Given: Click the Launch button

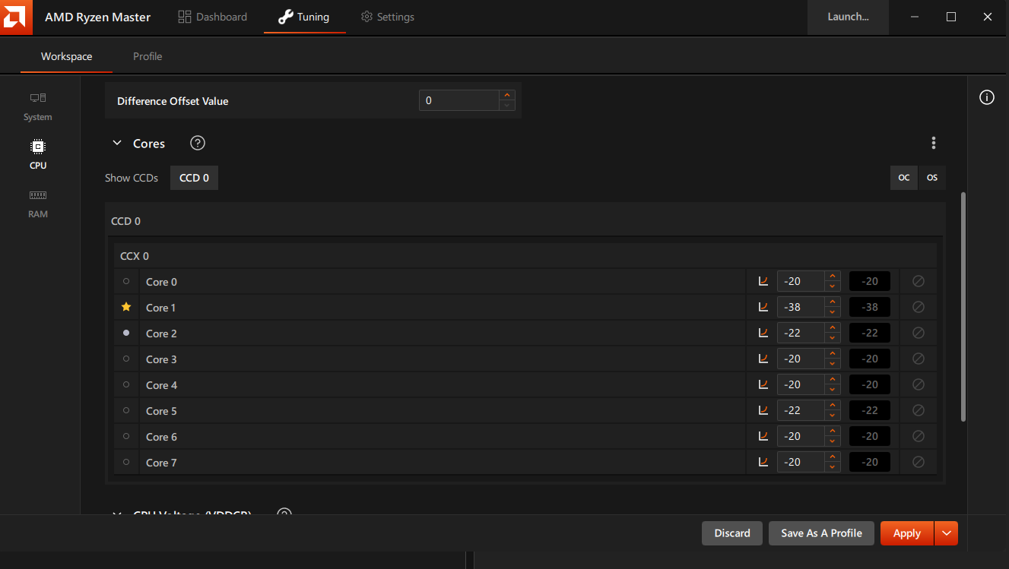Looking at the screenshot, I should [x=848, y=17].
